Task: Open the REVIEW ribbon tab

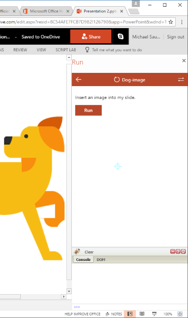Action: point(20,50)
